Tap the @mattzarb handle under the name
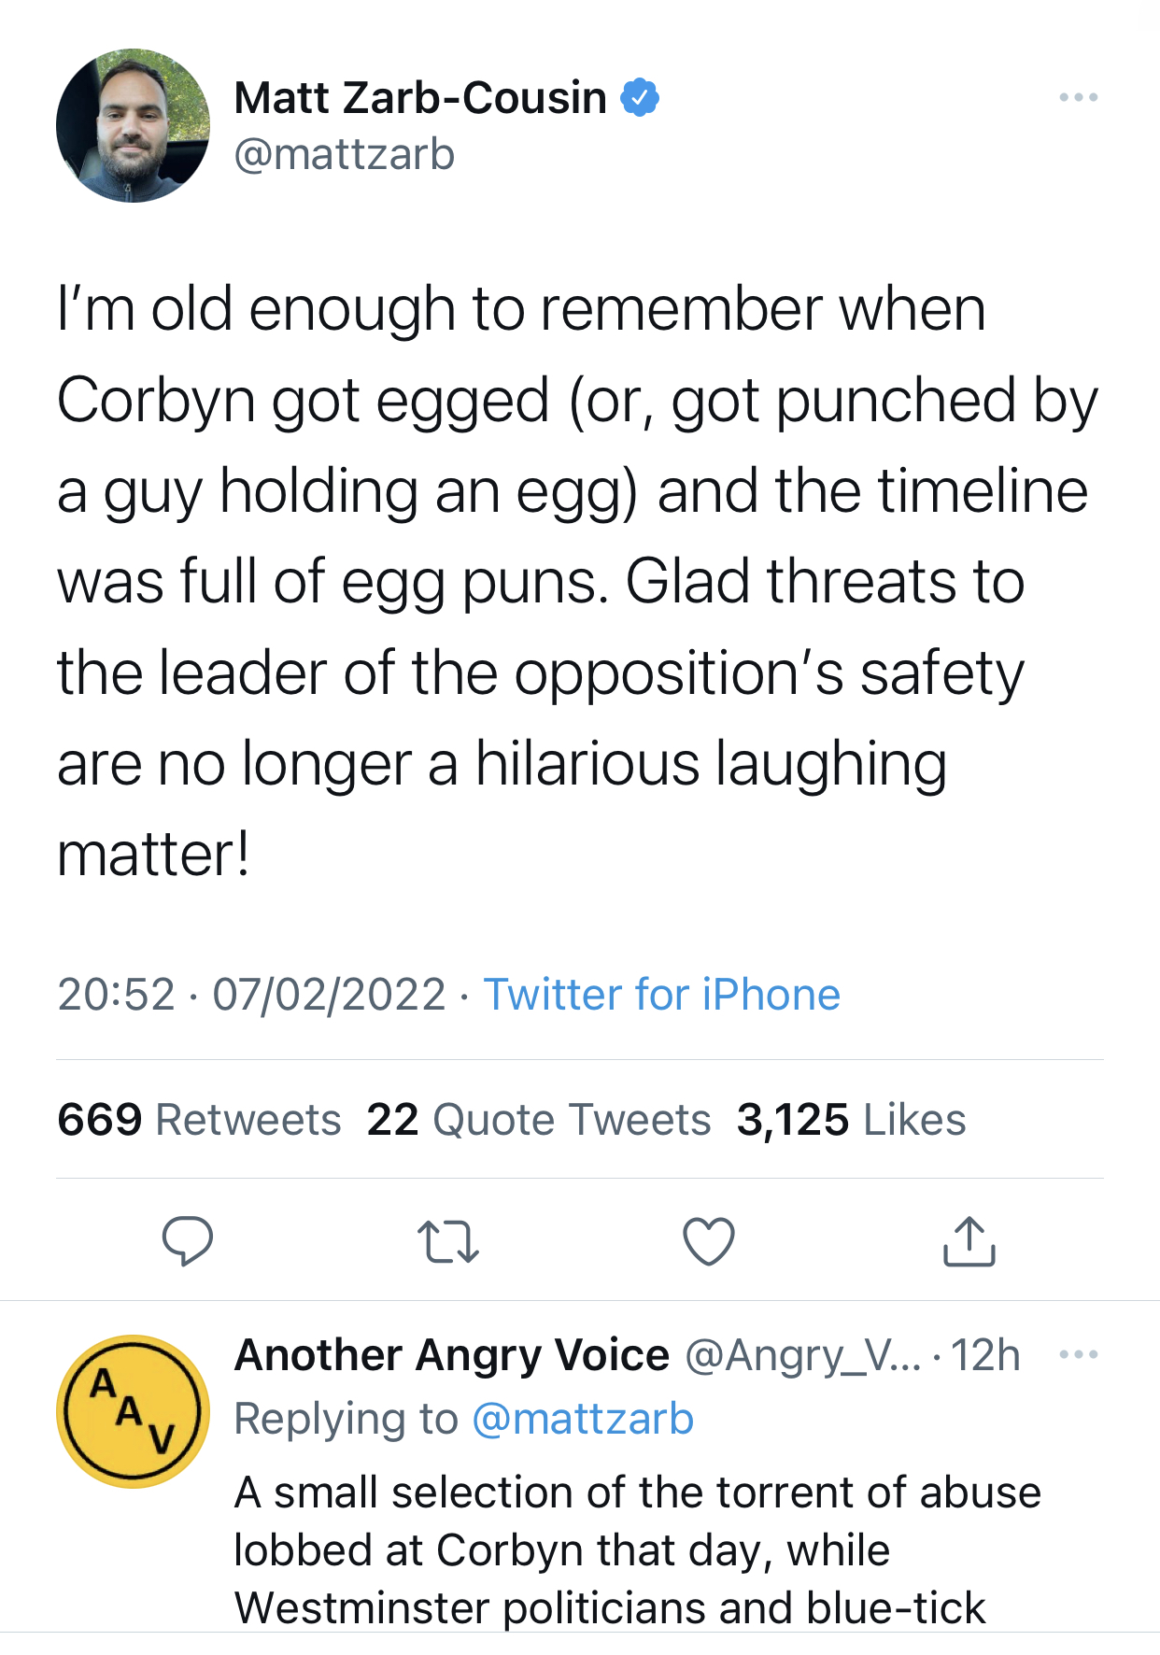This screenshot has width=1160, height=1655. pyautogui.click(x=344, y=155)
